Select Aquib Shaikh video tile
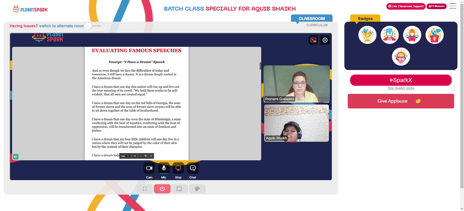The height and width of the screenshot is (211, 464). pos(296,123)
